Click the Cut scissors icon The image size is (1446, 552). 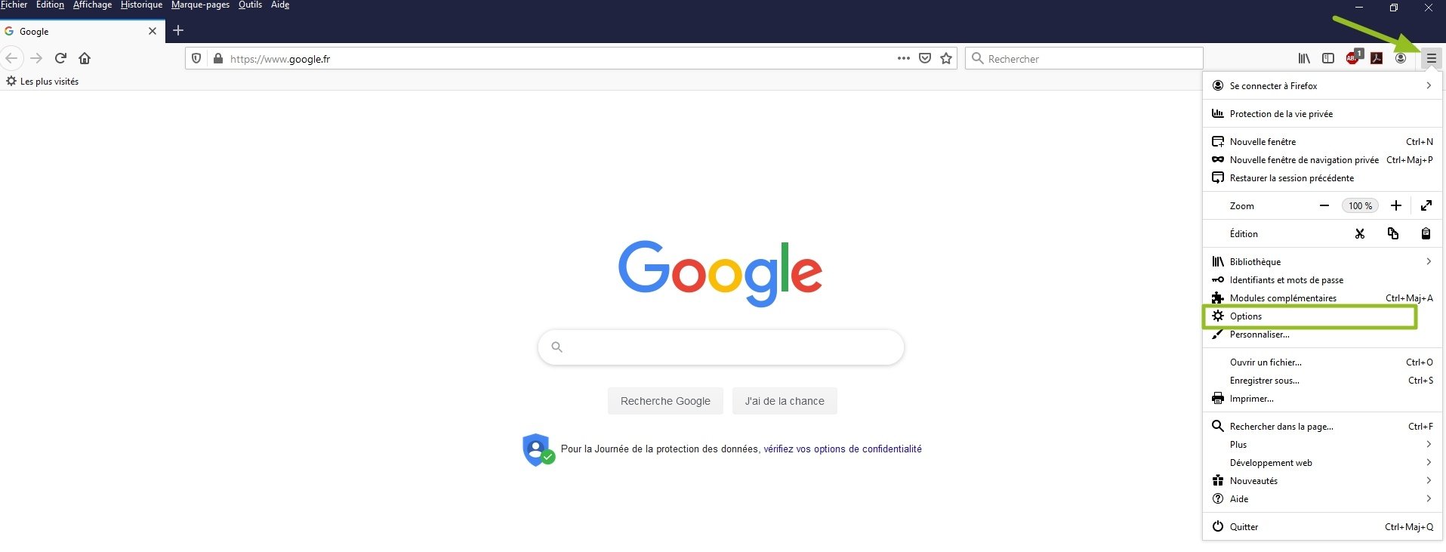pyautogui.click(x=1360, y=233)
